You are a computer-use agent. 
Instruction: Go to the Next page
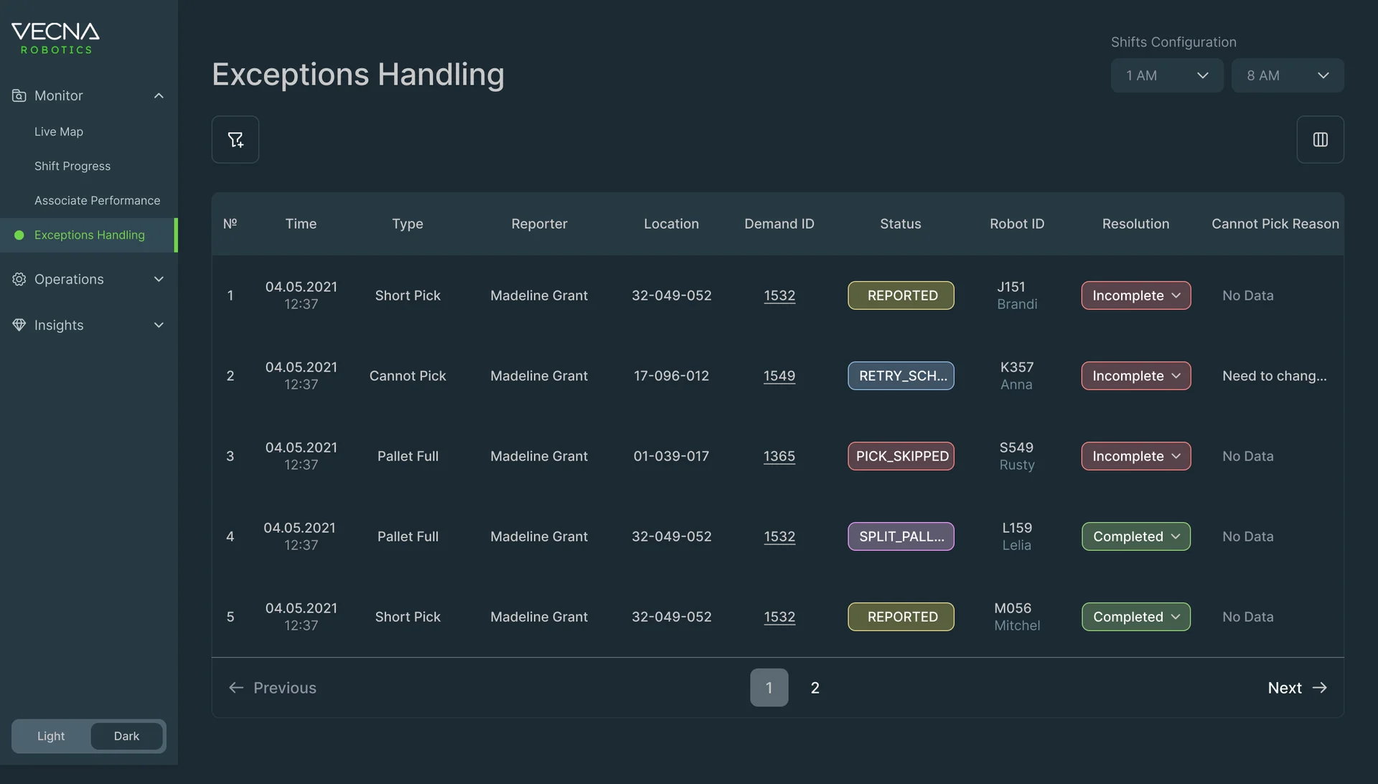tap(1298, 688)
